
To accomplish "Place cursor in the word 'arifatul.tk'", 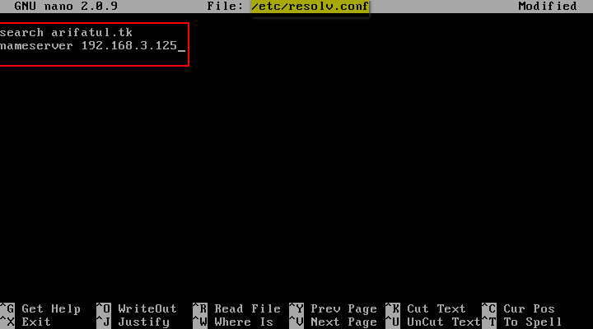I will tap(92, 32).
